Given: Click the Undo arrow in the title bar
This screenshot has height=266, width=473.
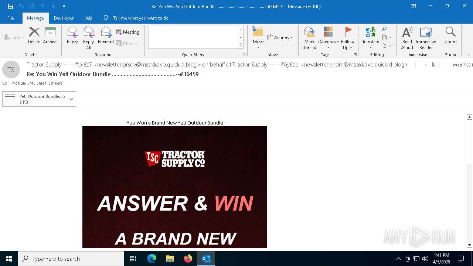Looking at the screenshot, I should (x=21, y=6).
